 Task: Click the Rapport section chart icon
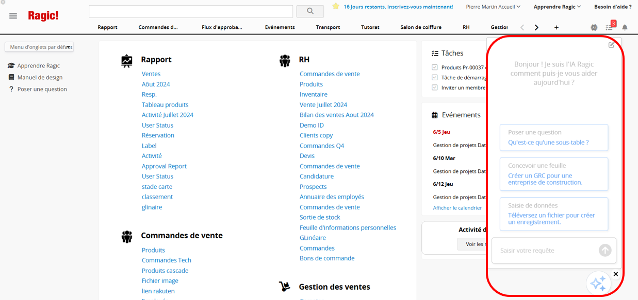127,61
